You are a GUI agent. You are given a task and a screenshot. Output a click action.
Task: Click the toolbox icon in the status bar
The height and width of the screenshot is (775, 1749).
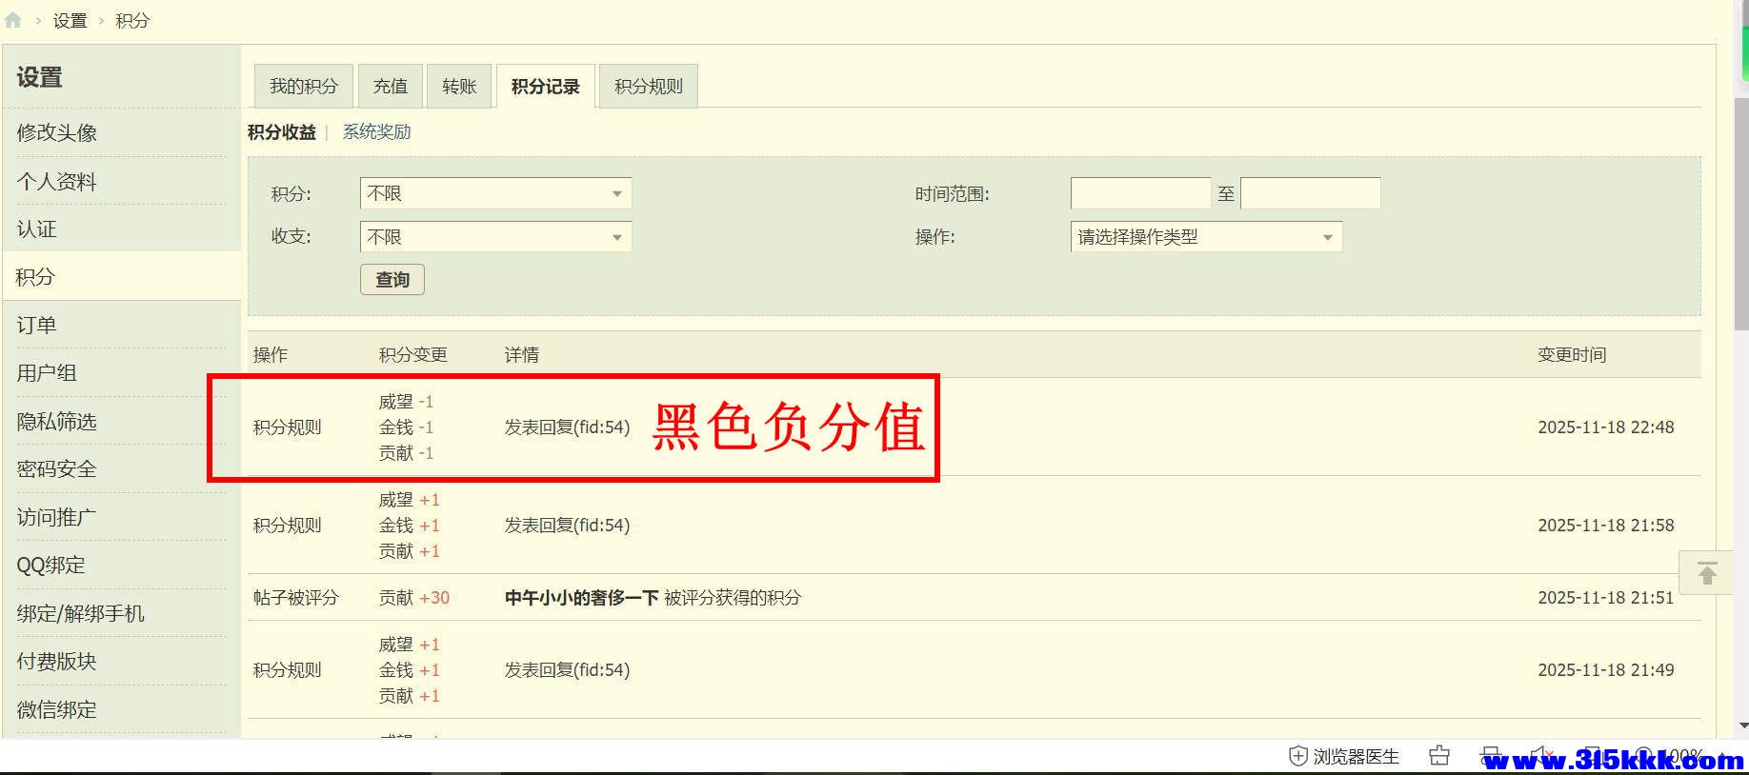(1438, 756)
